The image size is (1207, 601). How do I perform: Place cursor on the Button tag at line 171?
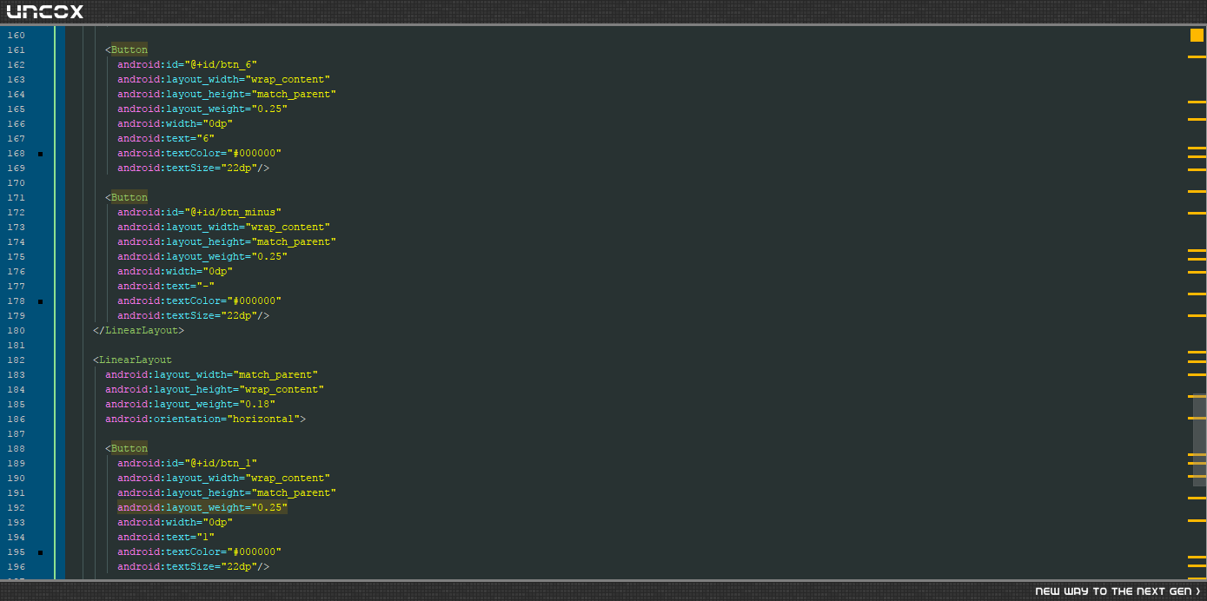[x=129, y=197]
